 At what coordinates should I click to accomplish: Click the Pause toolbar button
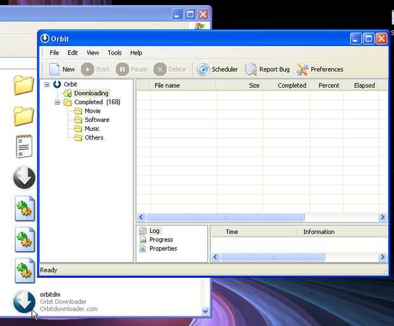click(x=132, y=69)
